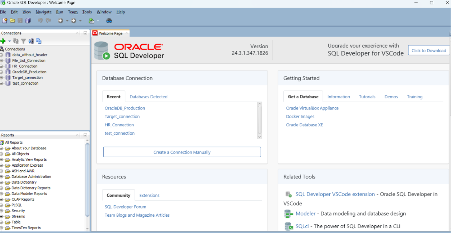Click the refresh icon in the Connections toolbar
The image size is (451, 233).
[16, 41]
